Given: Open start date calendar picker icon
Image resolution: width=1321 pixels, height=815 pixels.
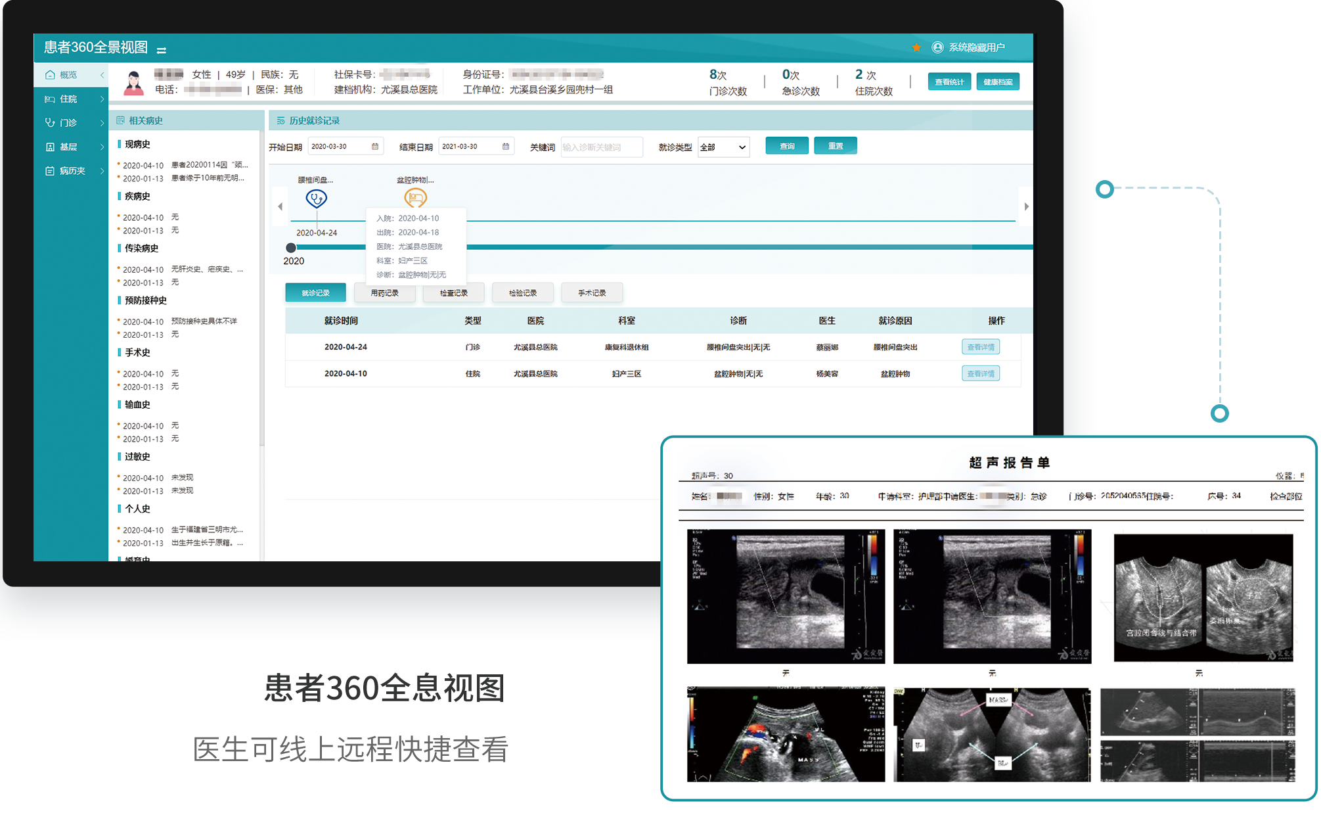Looking at the screenshot, I should [375, 147].
